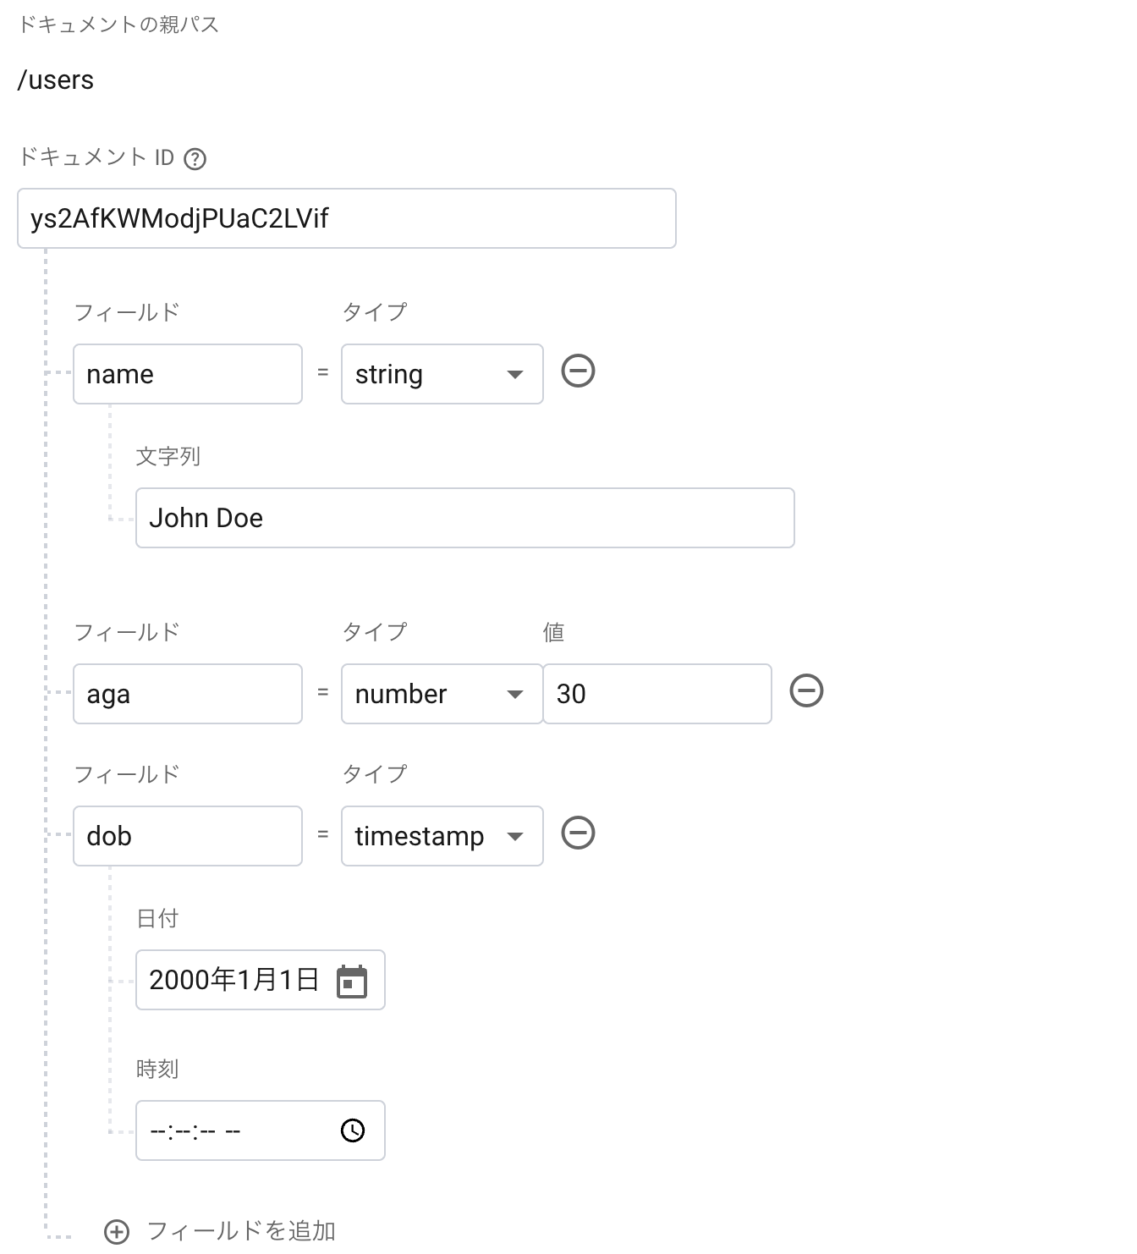This screenshot has height=1254, width=1137.
Task: Open the string type dropdown
Action: coord(442,374)
